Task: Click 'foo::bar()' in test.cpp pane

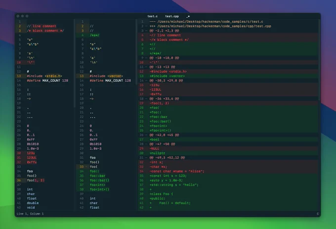Action: point(99,181)
